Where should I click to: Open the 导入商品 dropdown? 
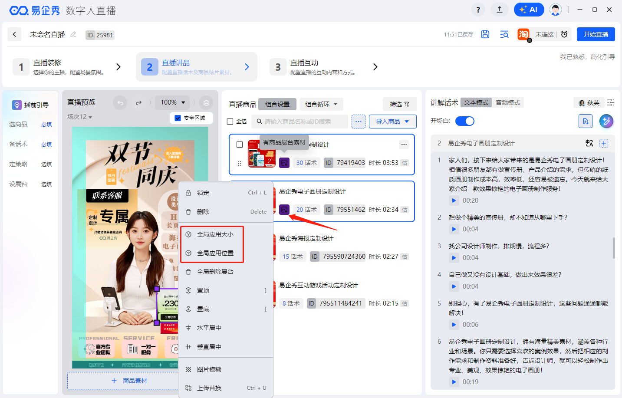[x=392, y=122]
